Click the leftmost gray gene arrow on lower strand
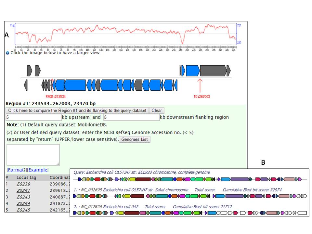The height and width of the screenshot is (234, 312). [x=26, y=85]
